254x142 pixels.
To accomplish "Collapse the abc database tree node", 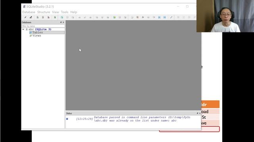I will coord(23,29).
